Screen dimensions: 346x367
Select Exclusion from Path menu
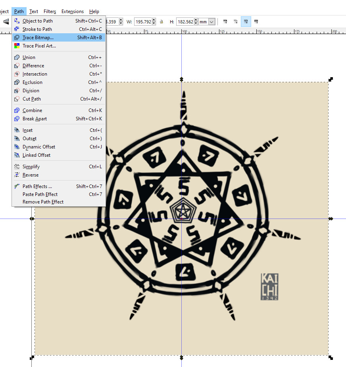tap(59, 82)
